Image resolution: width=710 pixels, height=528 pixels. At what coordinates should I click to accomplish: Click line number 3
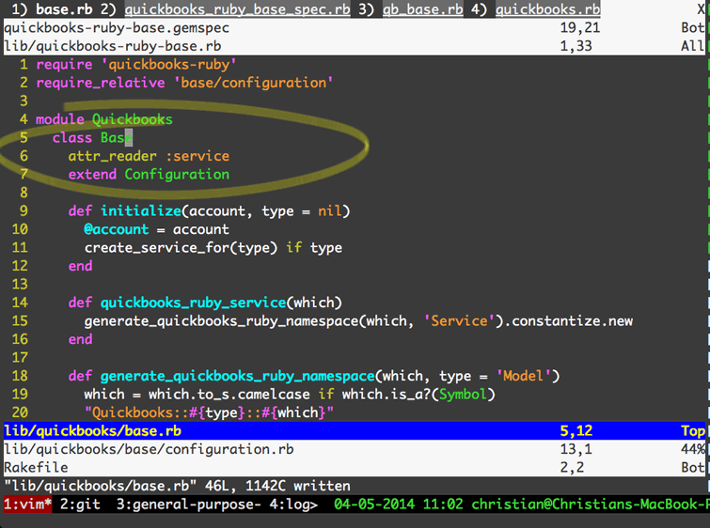click(x=24, y=101)
